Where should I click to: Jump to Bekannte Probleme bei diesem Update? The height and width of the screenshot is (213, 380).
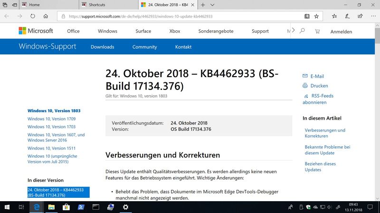[x=327, y=150]
